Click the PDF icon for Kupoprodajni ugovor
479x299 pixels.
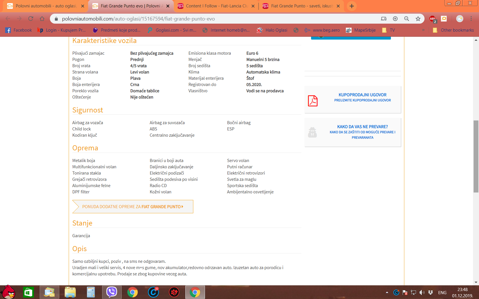click(312, 101)
